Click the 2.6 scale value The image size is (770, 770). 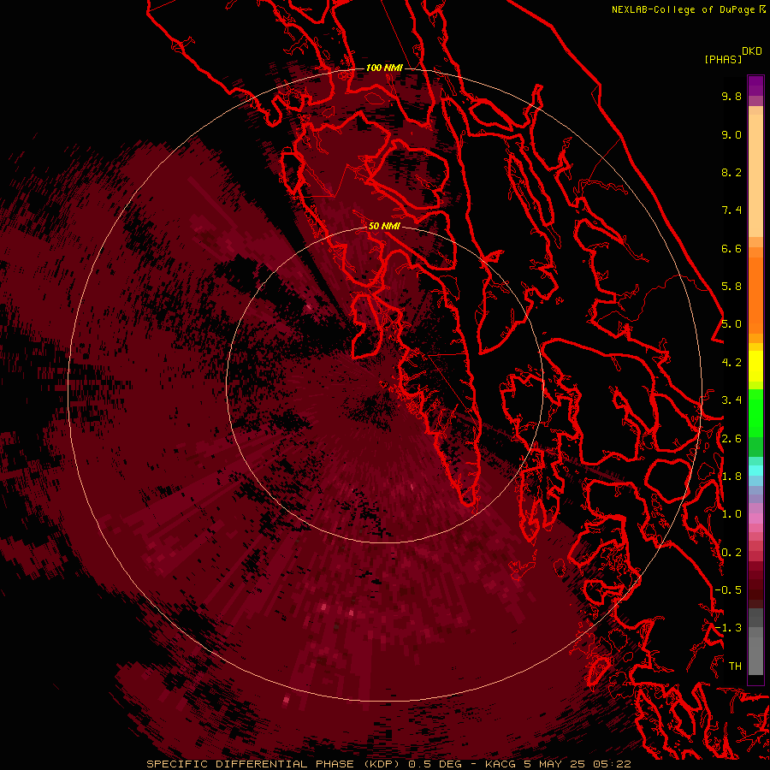[x=731, y=438]
